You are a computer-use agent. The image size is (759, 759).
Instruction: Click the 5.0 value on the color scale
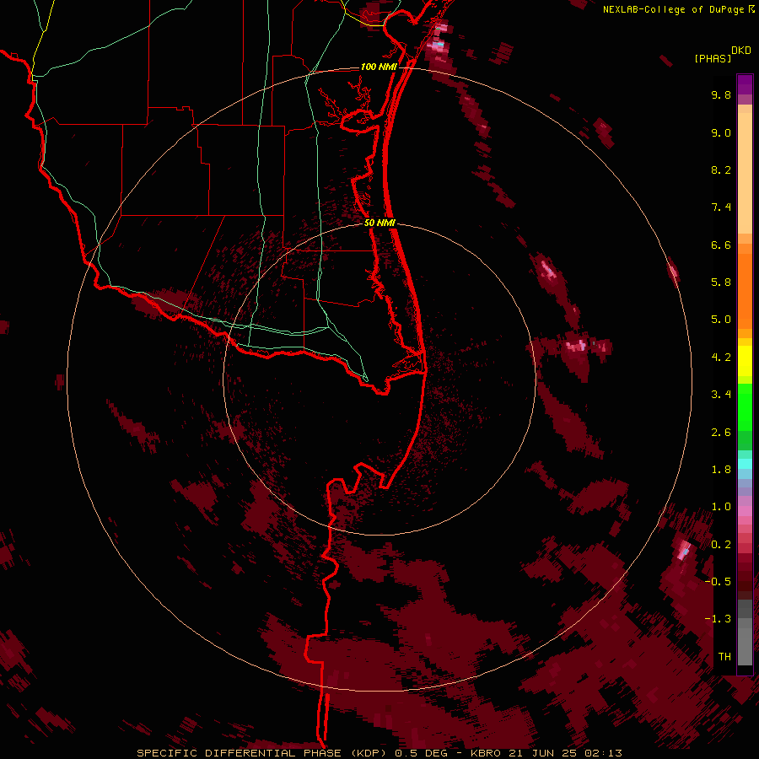pyautogui.click(x=721, y=320)
